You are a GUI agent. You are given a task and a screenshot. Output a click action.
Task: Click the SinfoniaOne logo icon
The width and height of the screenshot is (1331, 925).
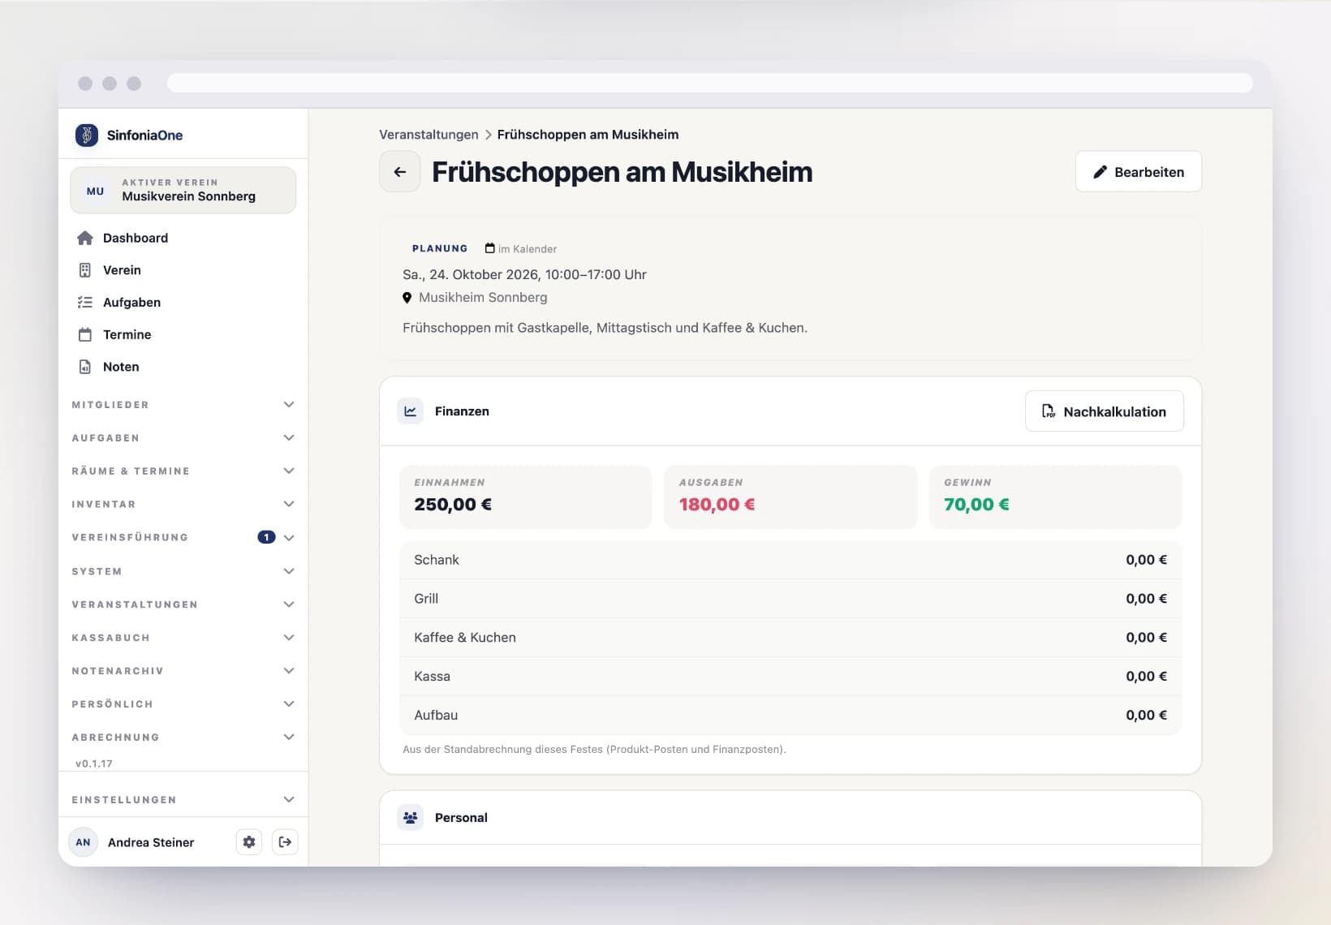click(87, 135)
